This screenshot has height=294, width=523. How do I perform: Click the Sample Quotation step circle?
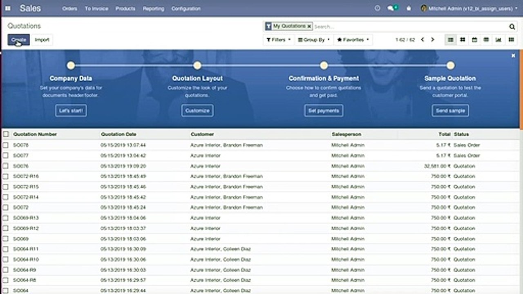450,65
